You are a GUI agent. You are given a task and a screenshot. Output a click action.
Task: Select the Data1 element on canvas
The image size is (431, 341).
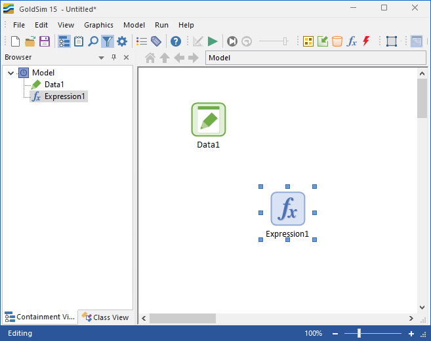point(209,119)
